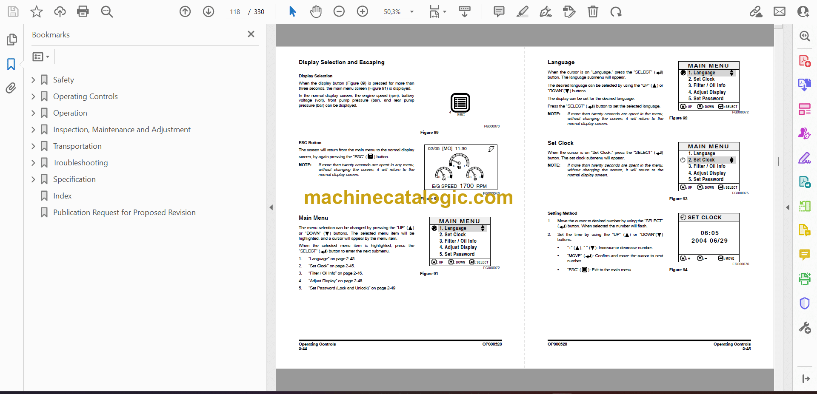Toggle the Bookmarks panel in sidebar
The image size is (817, 394).
click(x=11, y=64)
